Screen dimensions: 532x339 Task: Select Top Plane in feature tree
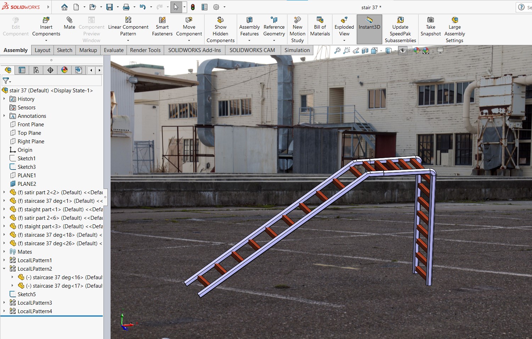pyautogui.click(x=29, y=133)
